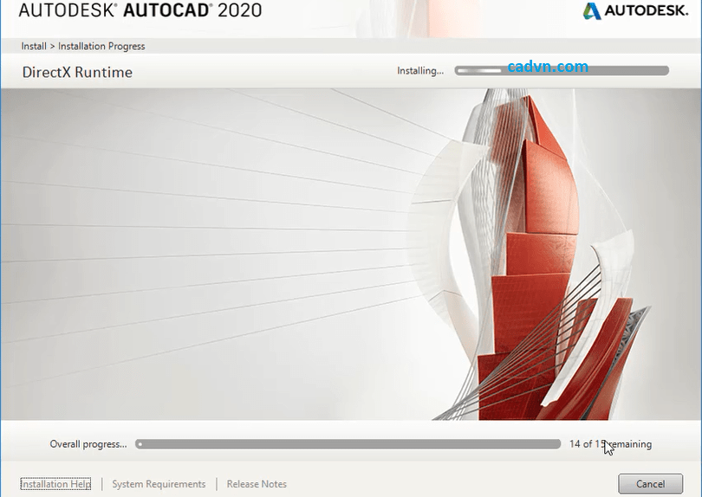Image resolution: width=702 pixels, height=497 pixels.
Task: Click the Cancel button
Action: [x=650, y=484]
